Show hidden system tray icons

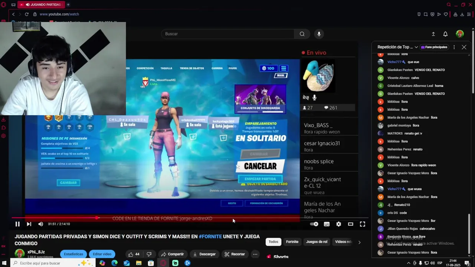(x=409, y=263)
